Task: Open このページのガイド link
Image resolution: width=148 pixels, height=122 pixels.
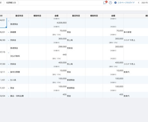Action: pos(125,3)
